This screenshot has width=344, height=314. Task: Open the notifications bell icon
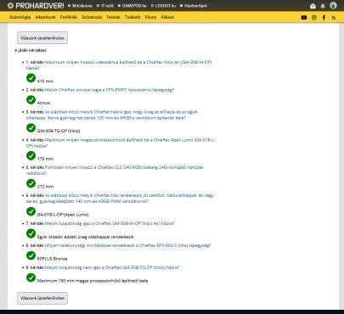323,6
